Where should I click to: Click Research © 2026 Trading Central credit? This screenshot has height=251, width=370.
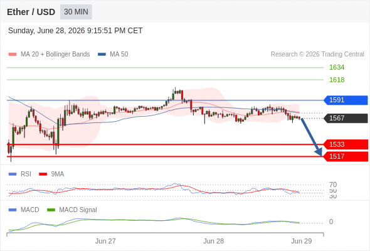pyautogui.click(x=317, y=55)
